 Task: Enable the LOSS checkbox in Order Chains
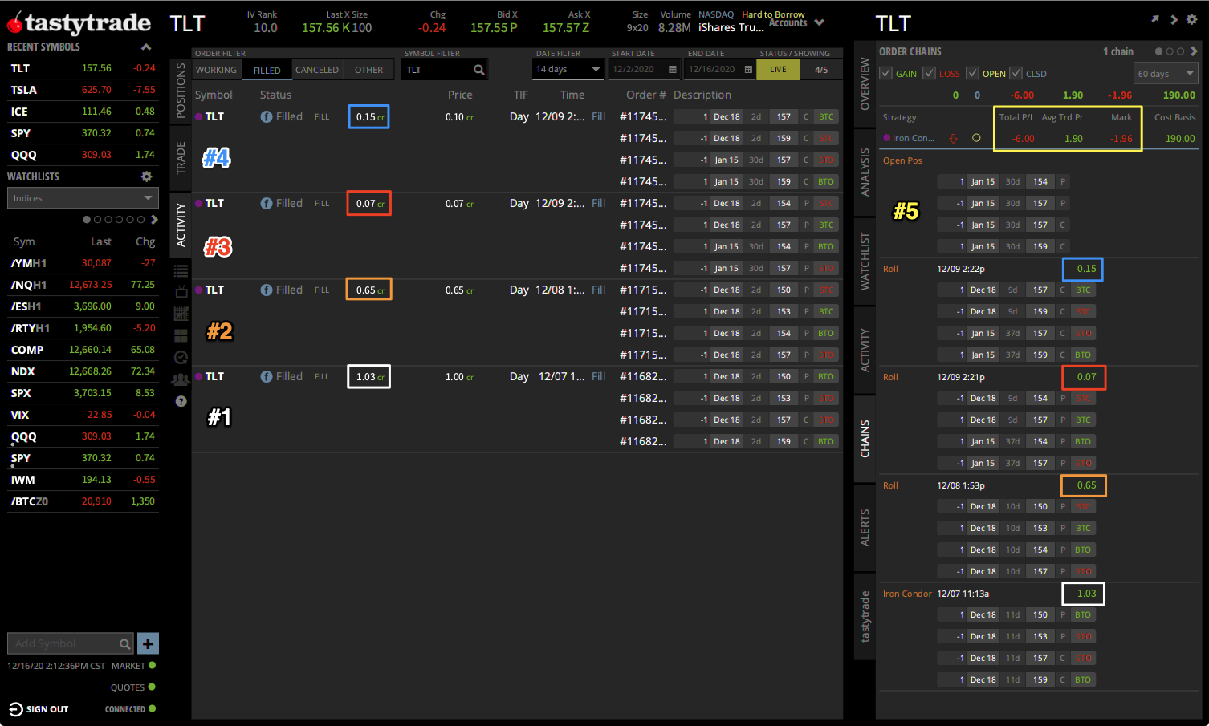coord(929,72)
